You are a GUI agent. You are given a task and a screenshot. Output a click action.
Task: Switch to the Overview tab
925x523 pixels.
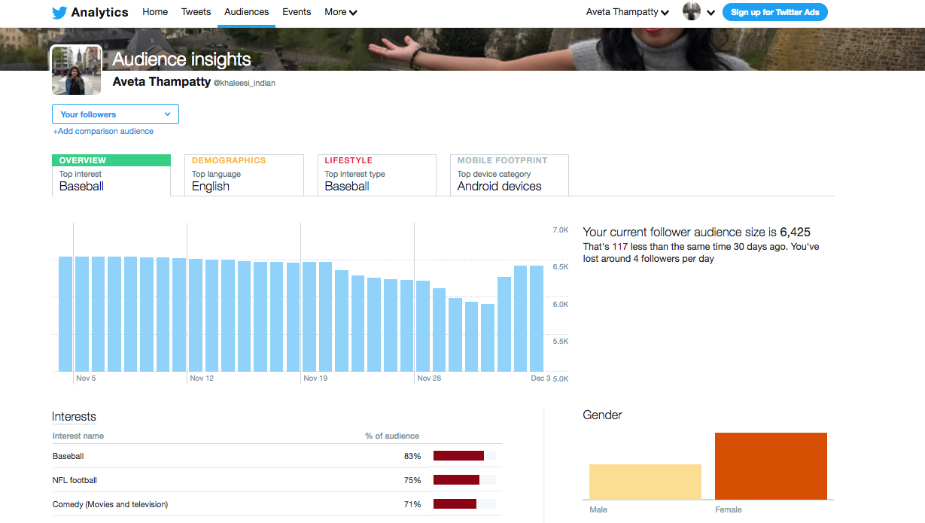point(111,175)
